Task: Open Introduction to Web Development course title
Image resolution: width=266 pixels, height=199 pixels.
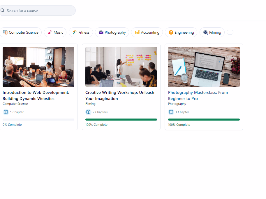Action: click(36, 95)
